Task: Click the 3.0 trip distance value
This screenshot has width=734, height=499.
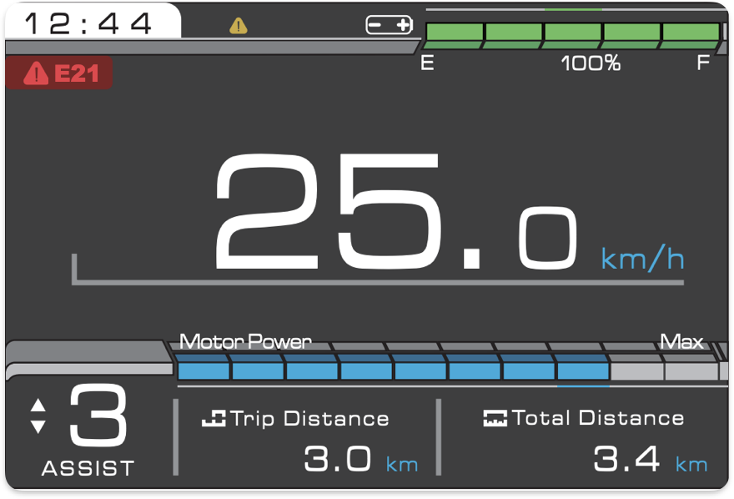Action: click(338, 458)
